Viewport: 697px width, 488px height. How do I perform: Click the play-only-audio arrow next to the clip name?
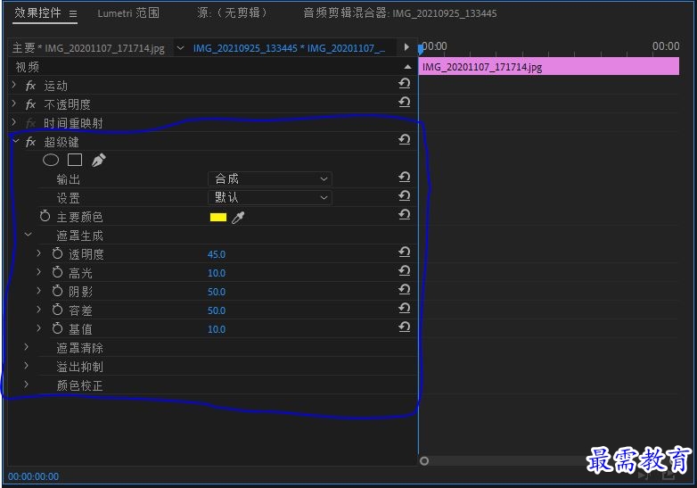click(x=406, y=47)
